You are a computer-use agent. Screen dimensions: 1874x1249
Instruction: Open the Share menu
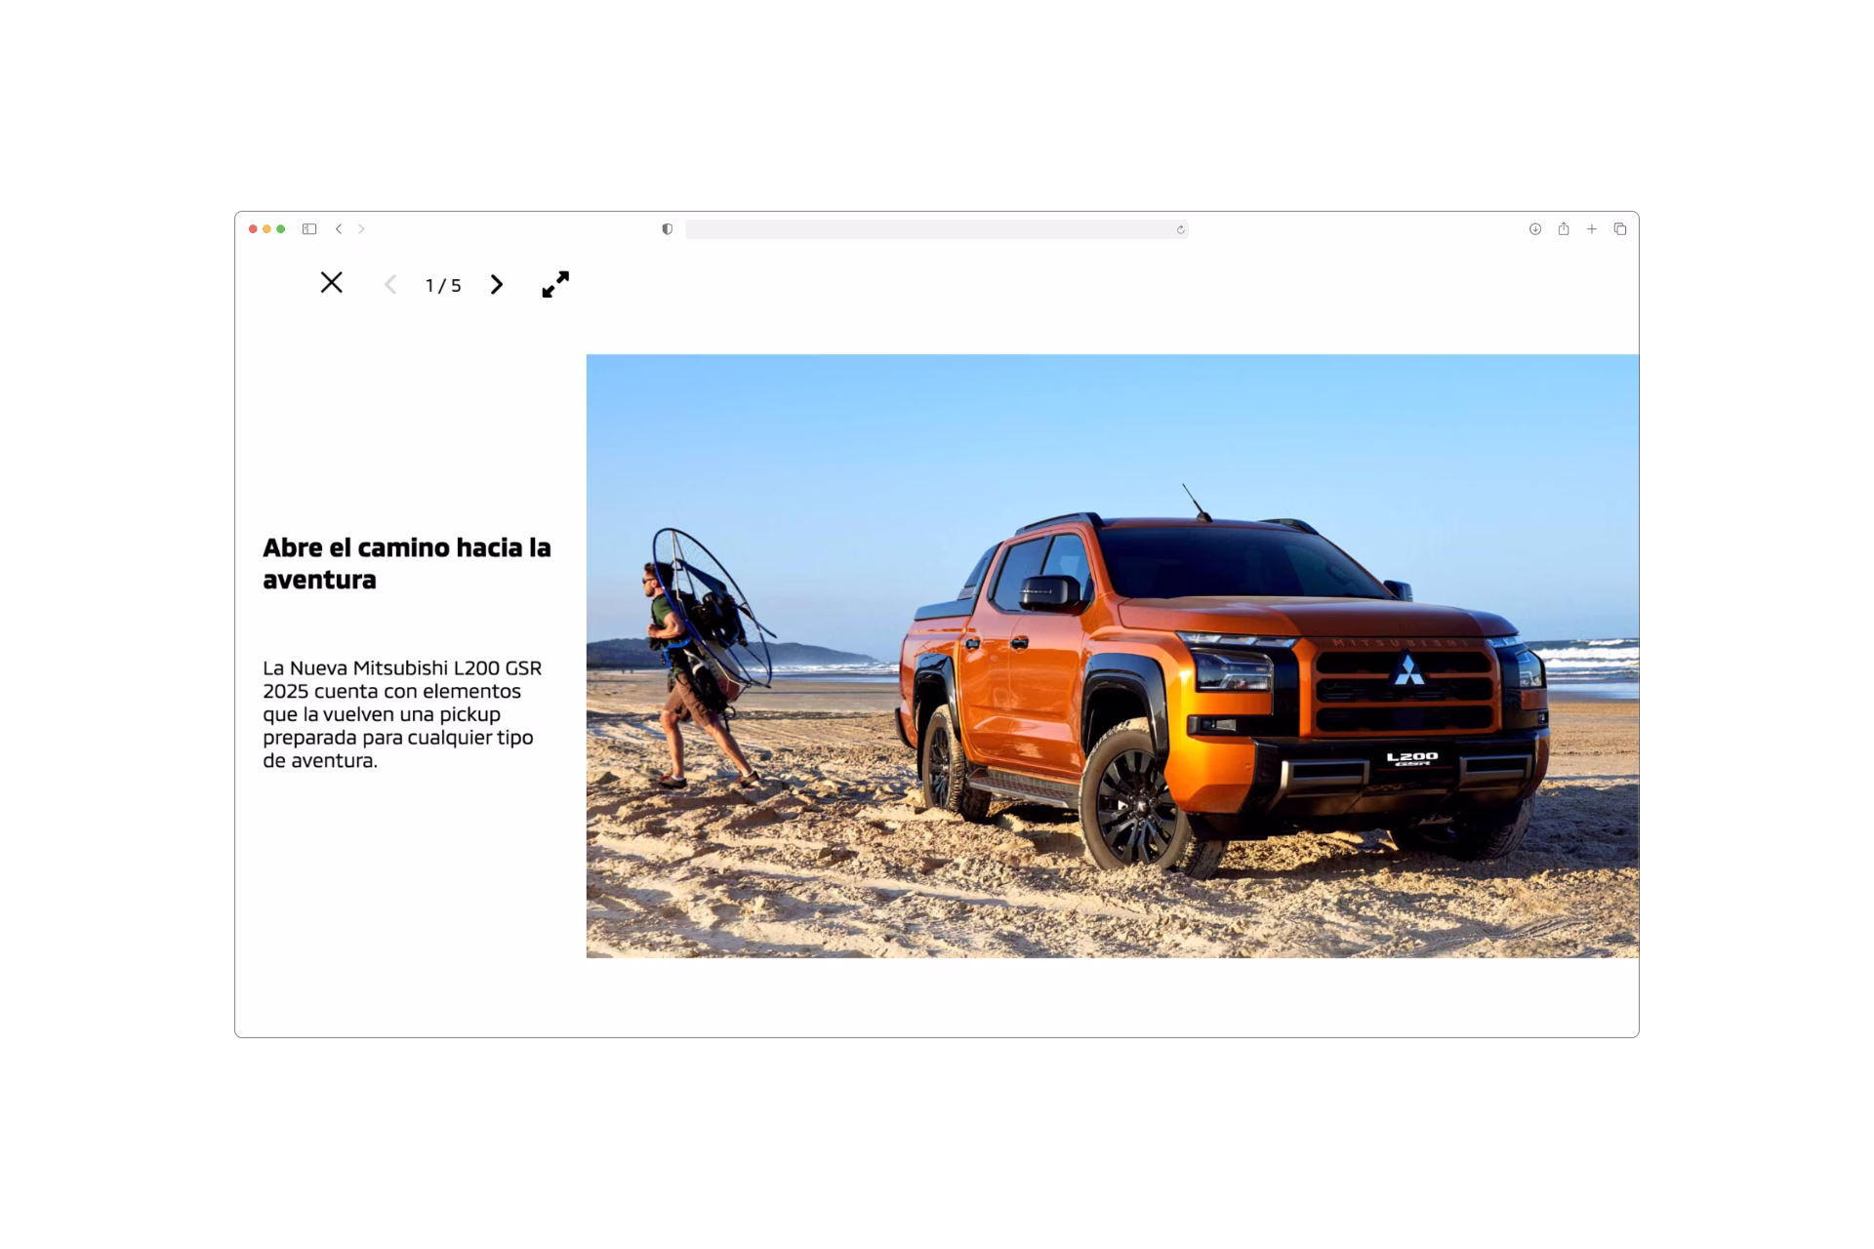pos(1564,229)
